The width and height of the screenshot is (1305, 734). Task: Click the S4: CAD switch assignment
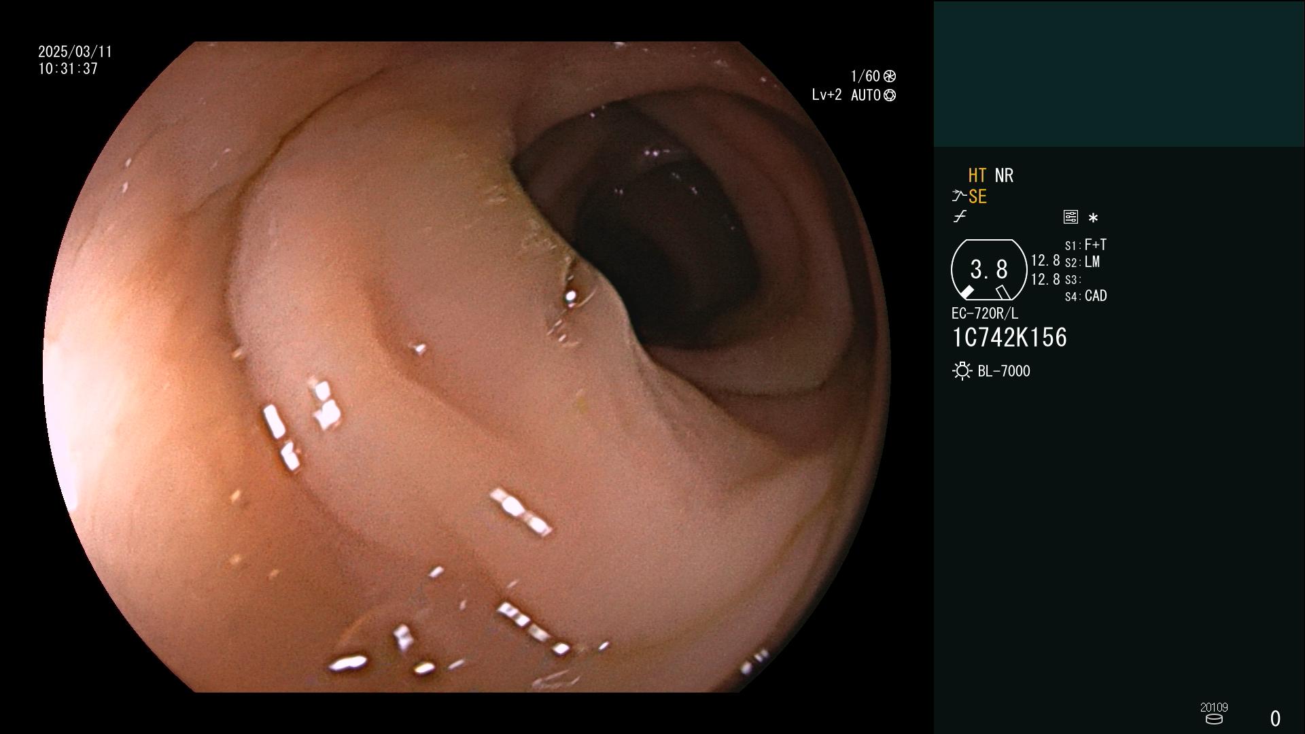[x=1085, y=296]
